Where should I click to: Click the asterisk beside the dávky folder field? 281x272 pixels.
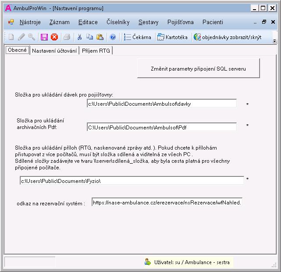tap(247, 104)
